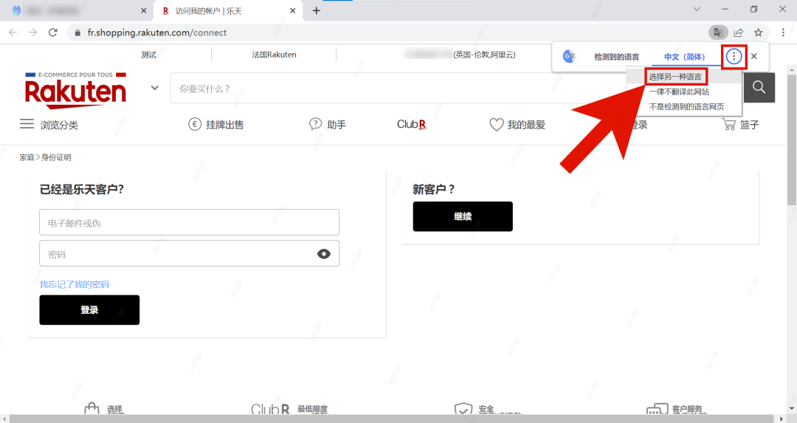
Task: Close the first blurred tab
Action: (x=143, y=10)
